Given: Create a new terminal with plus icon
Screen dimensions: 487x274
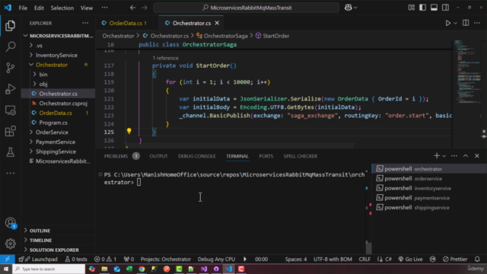Looking at the screenshot, I should [437, 155].
